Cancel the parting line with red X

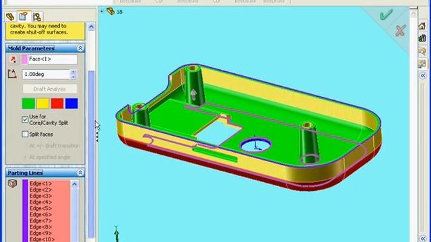pos(400,30)
